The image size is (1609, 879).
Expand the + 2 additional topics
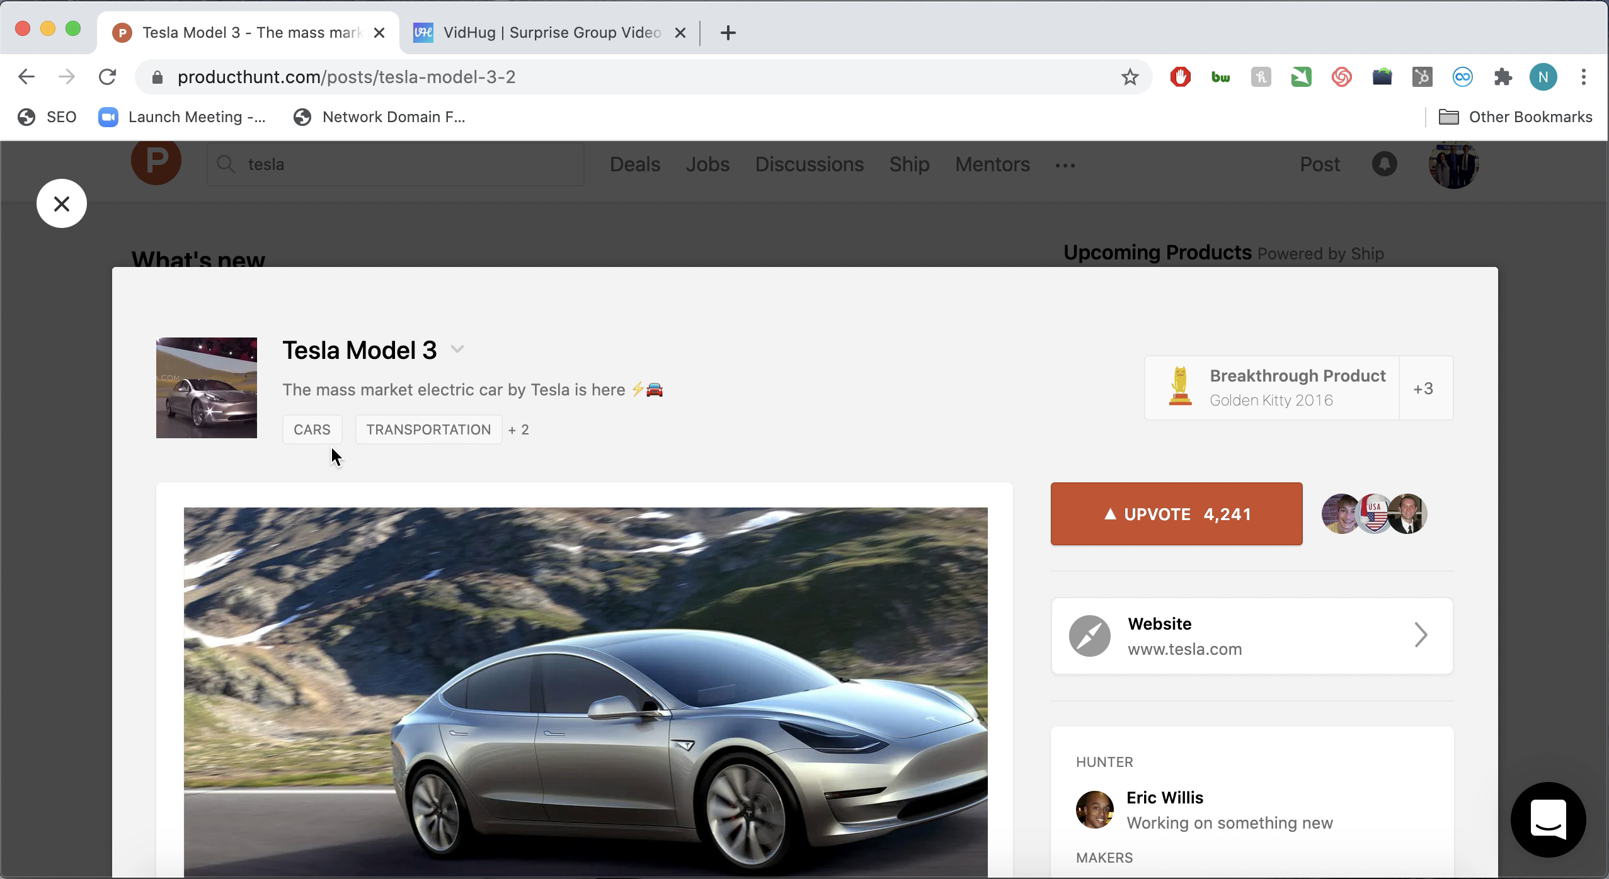[x=518, y=429]
